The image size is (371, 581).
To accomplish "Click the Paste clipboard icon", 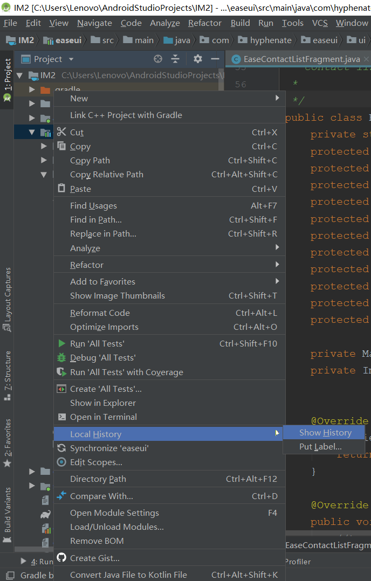I will pos(61,188).
